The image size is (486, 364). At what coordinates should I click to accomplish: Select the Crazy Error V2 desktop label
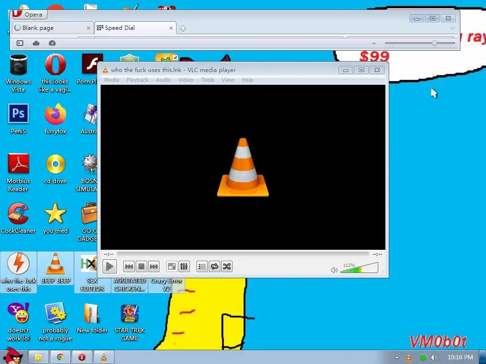167,284
